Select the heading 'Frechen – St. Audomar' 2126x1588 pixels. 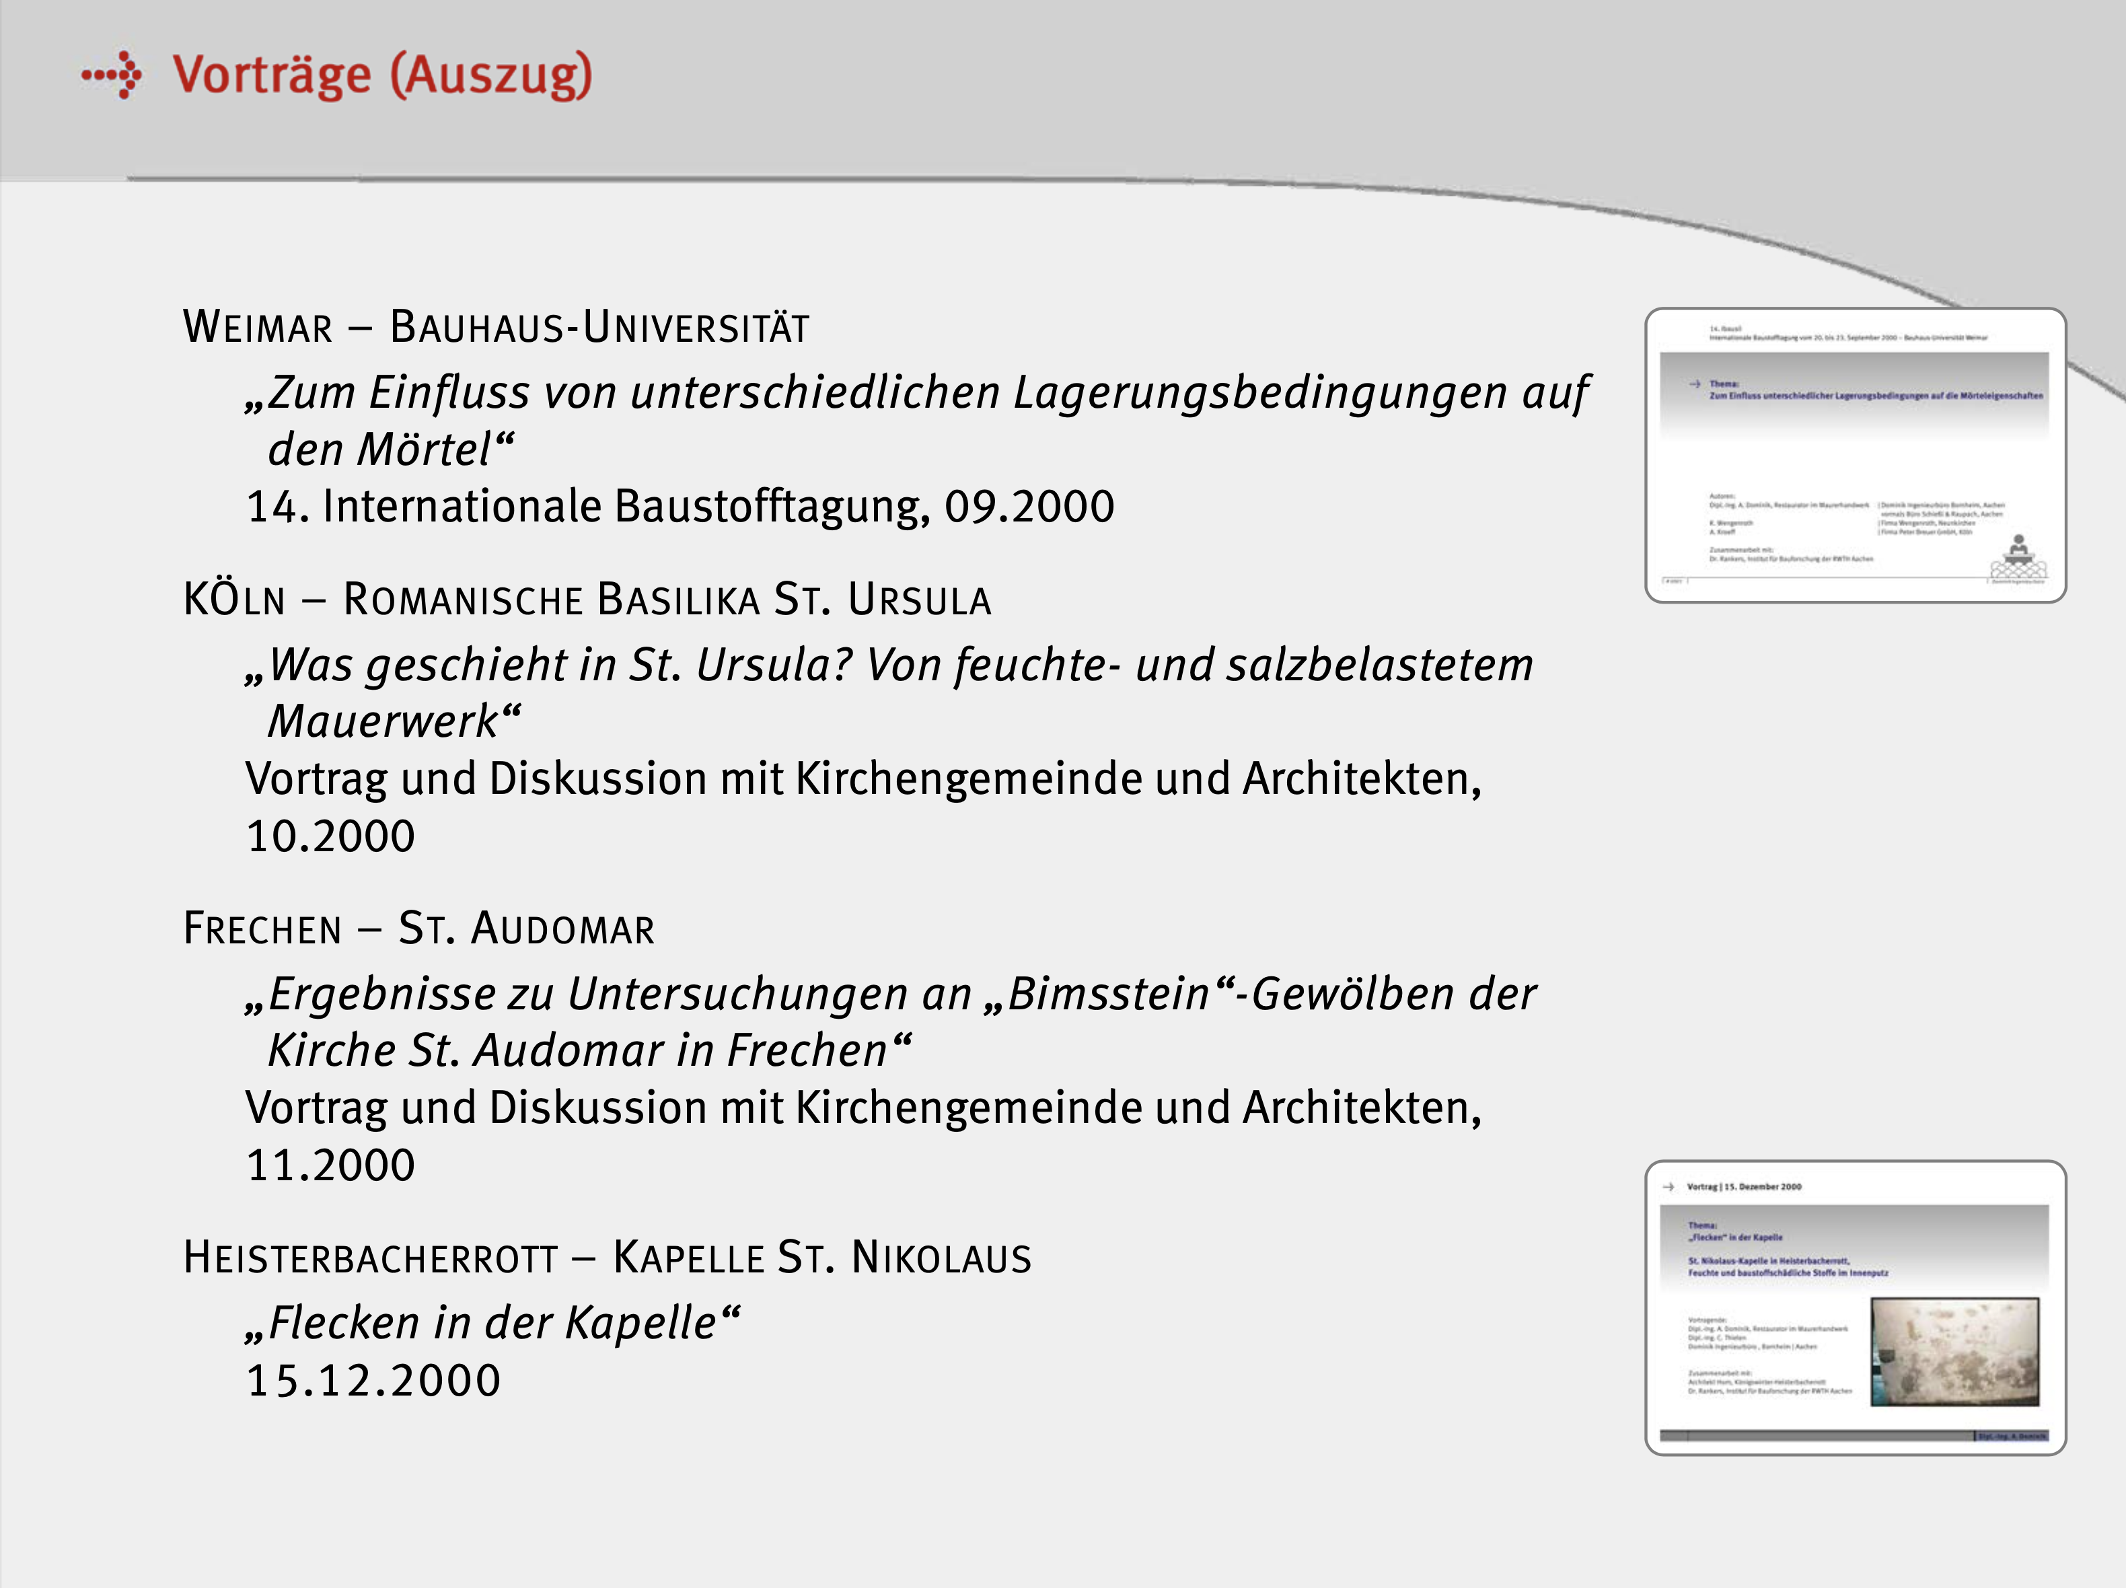coord(419,928)
